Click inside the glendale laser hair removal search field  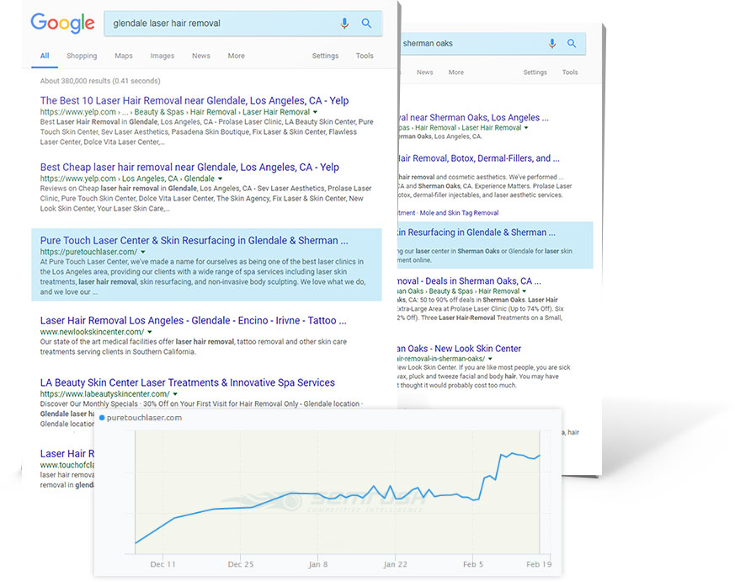(210, 23)
